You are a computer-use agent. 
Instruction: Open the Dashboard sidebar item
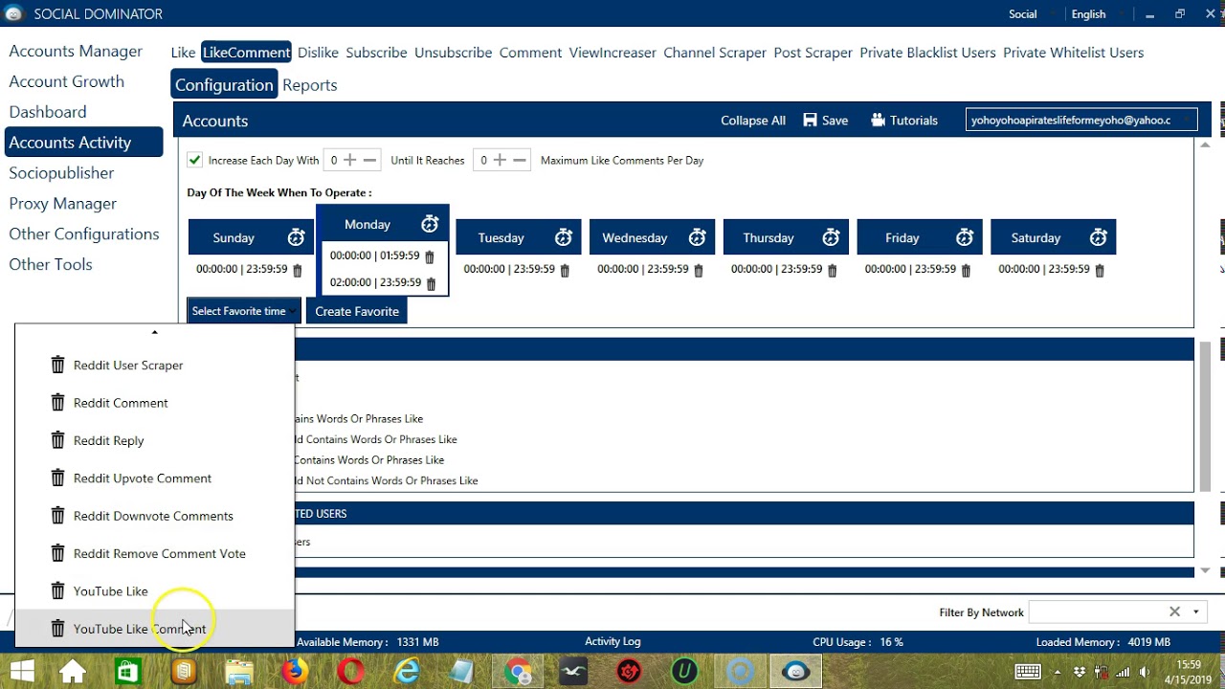(x=48, y=112)
